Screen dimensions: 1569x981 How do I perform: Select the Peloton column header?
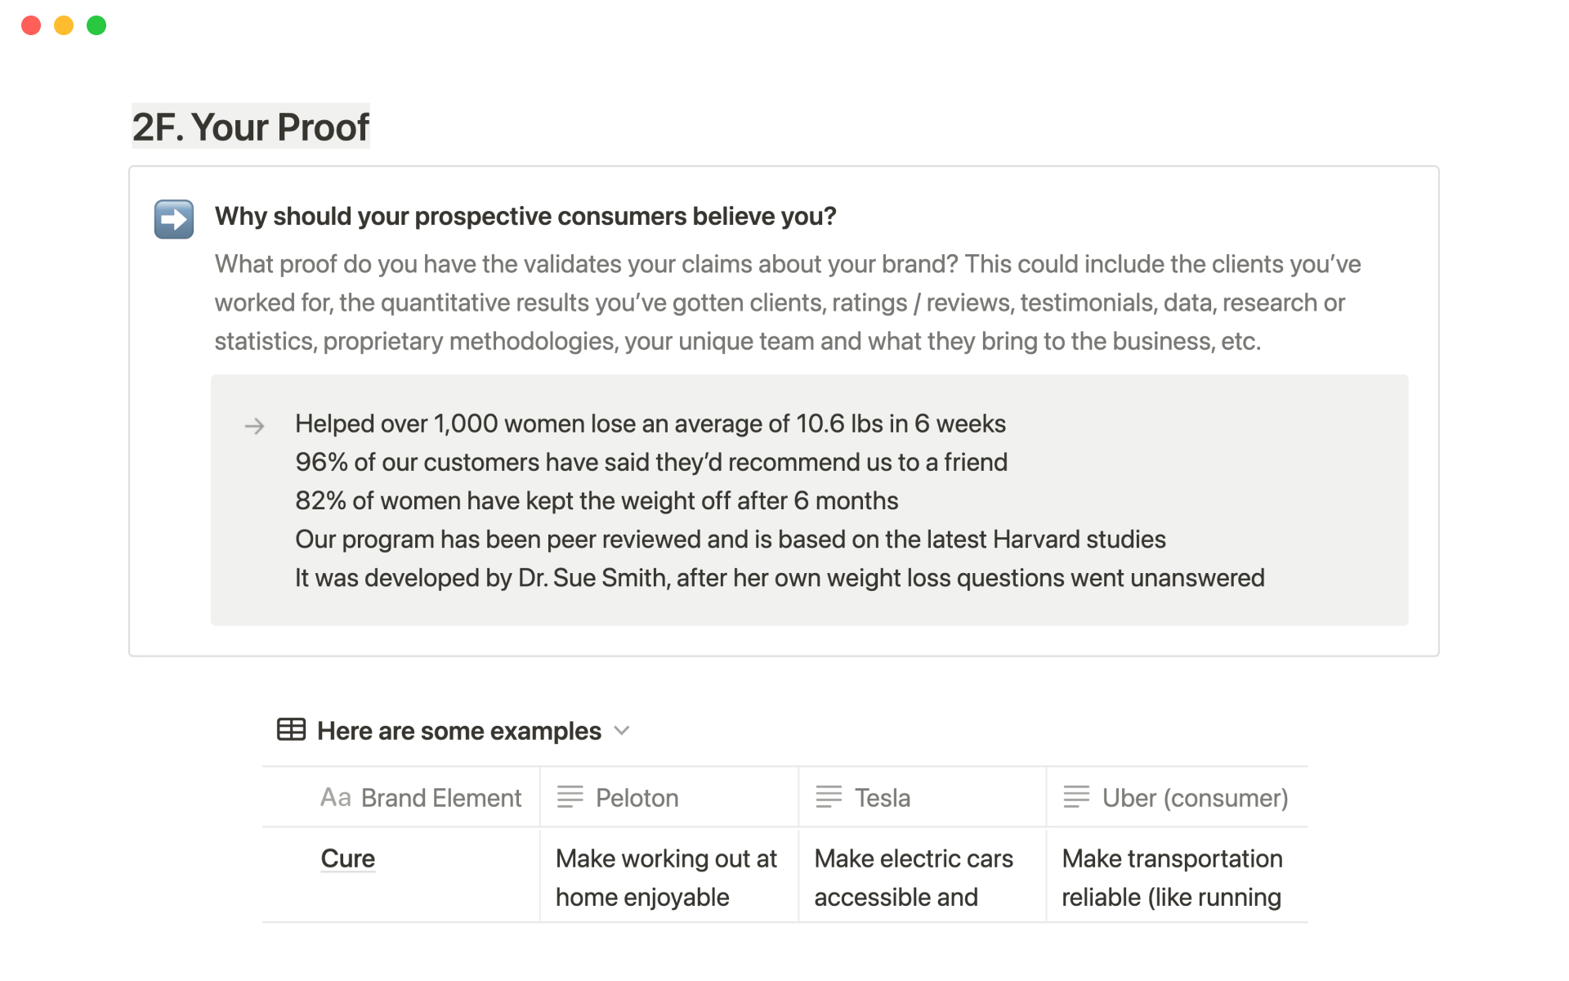pos(637,798)
